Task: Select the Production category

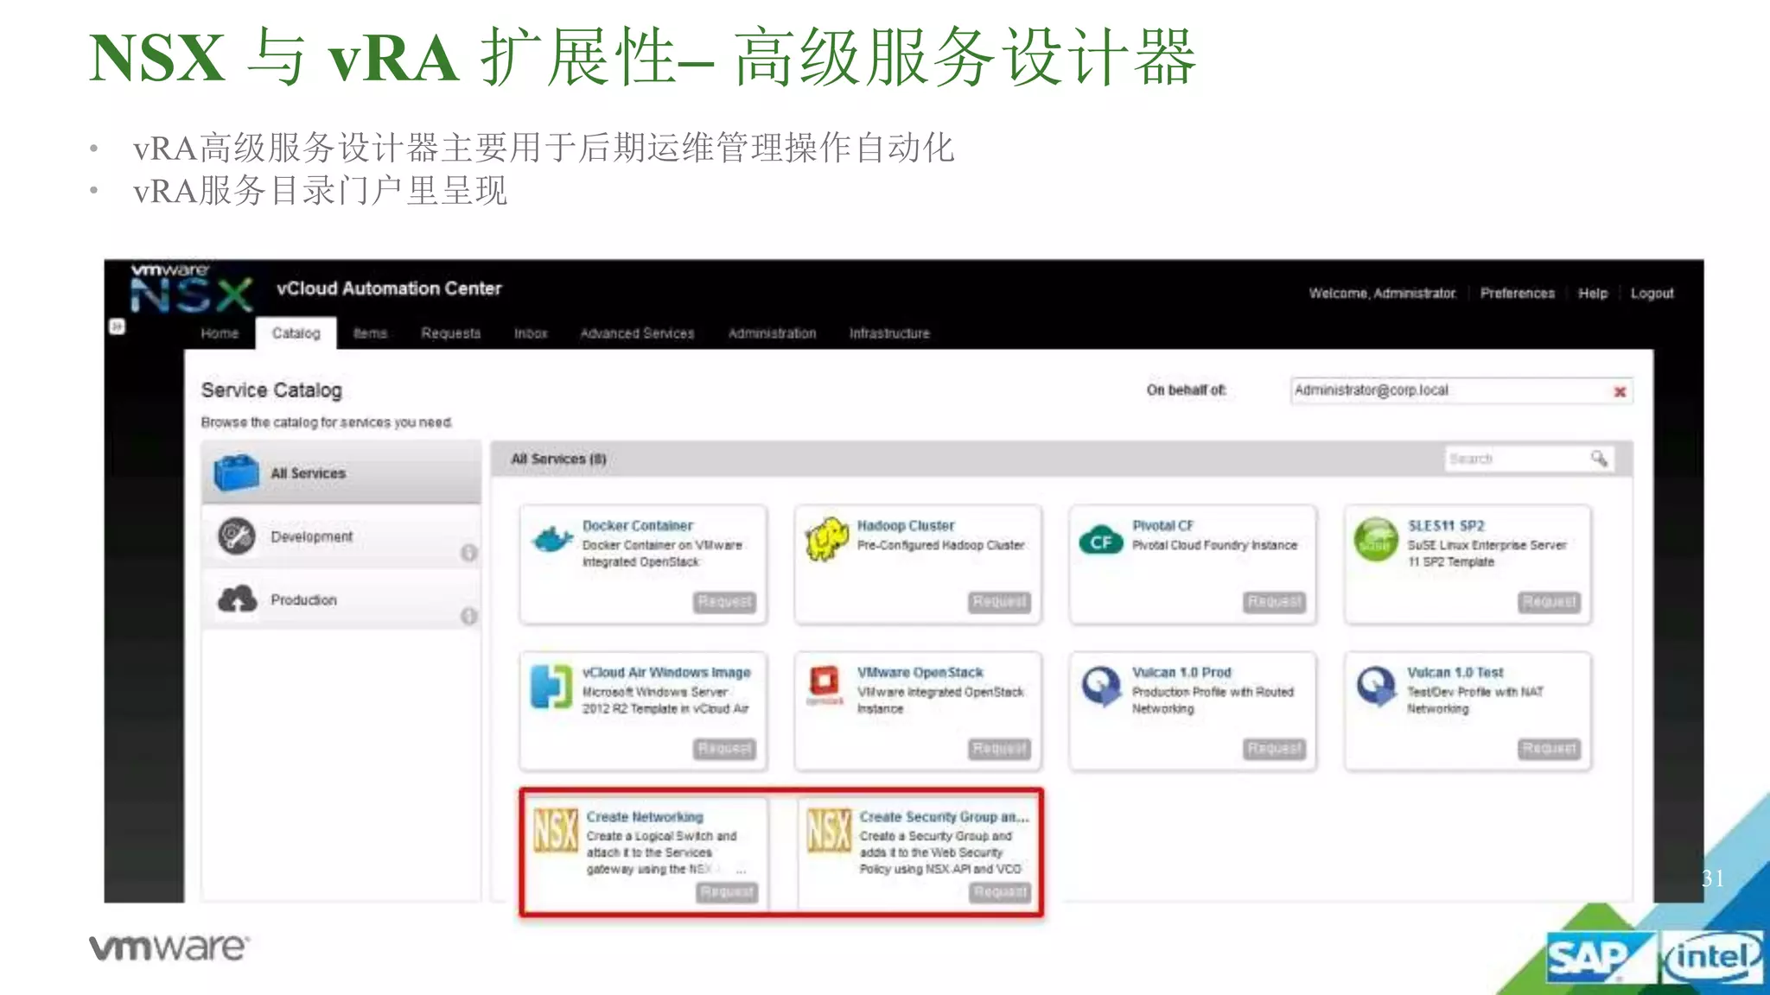Action: coord(341,599)
